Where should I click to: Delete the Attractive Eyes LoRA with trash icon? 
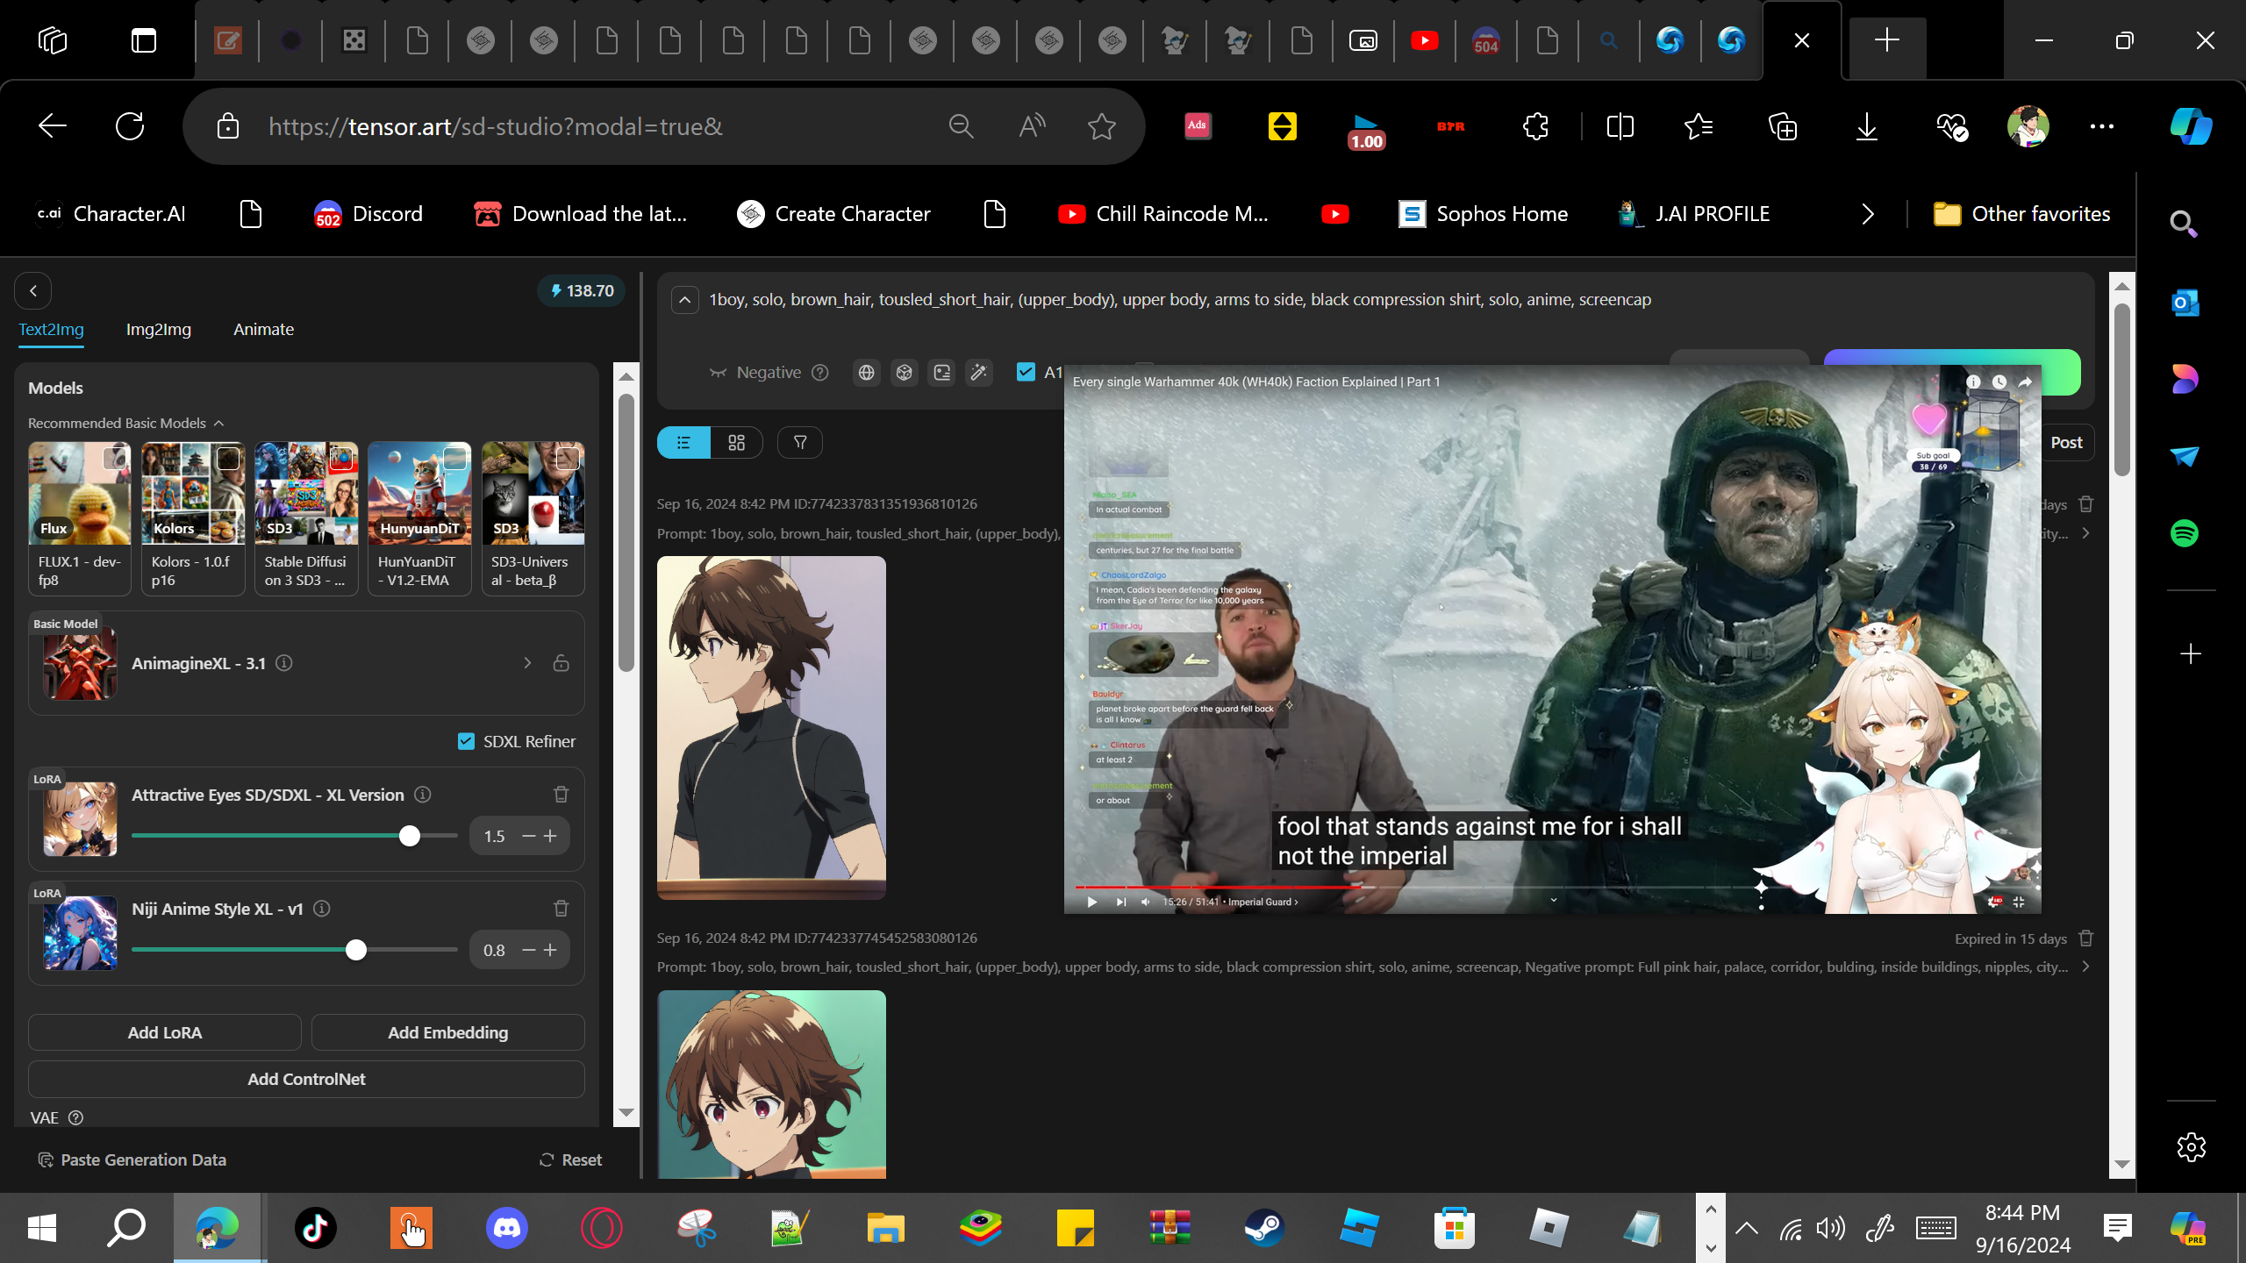pyautogui.click(x=561, y=795)
